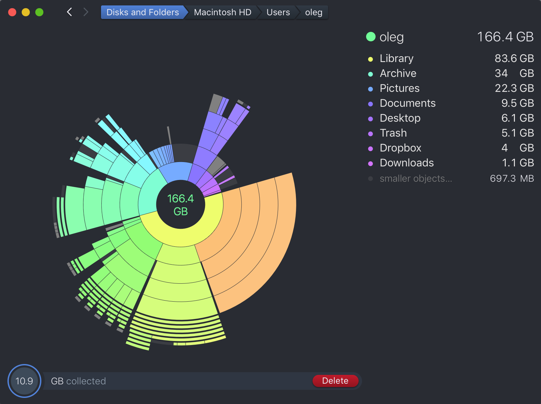Click the 10.9 GB collector circle
Screen dimensions: 541x404
tap(24, 381)
